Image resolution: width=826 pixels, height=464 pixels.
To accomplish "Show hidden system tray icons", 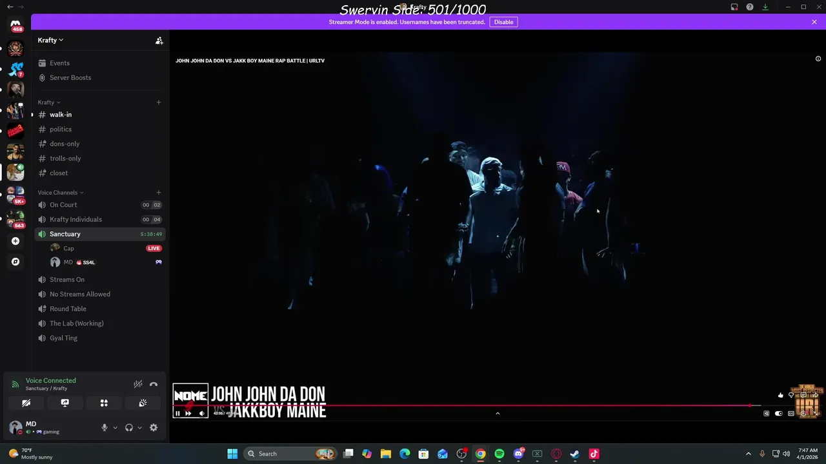I will [x=749, y=454].
